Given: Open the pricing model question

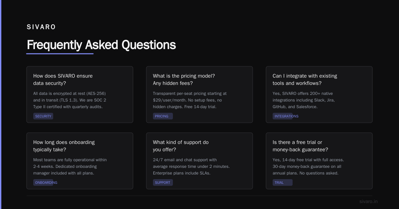Looking at the screenshot, I should [184, 80].
